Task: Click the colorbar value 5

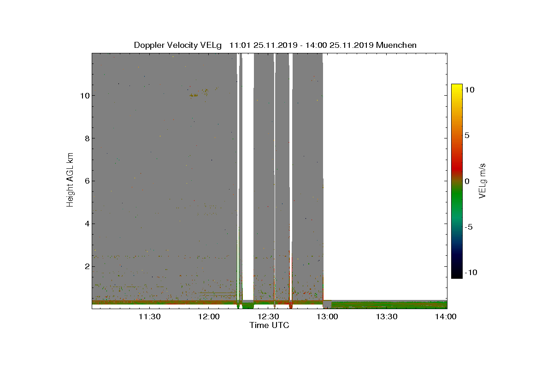Action: (x=467, y=136)
